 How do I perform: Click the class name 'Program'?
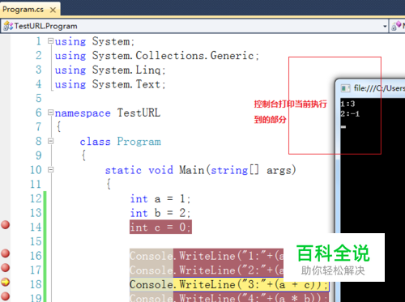click(x=139, y=142)
